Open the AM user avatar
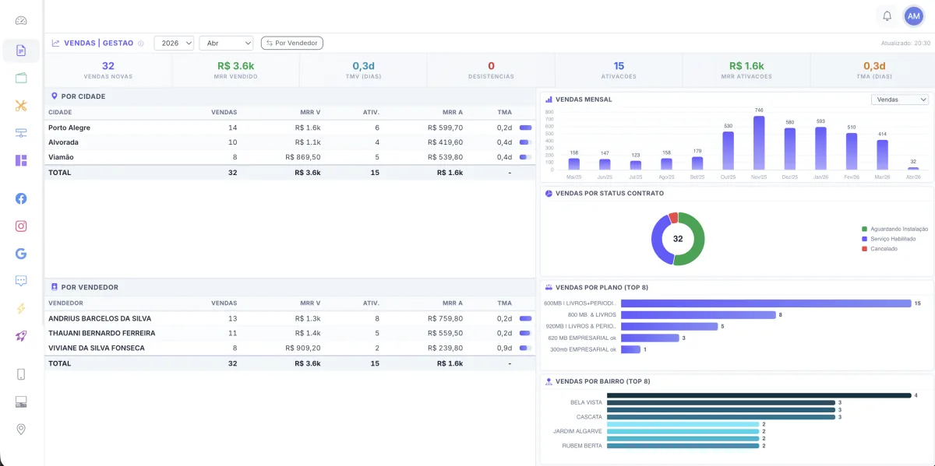The height and width of the screenshot is (466, 935). pos(913,16)
